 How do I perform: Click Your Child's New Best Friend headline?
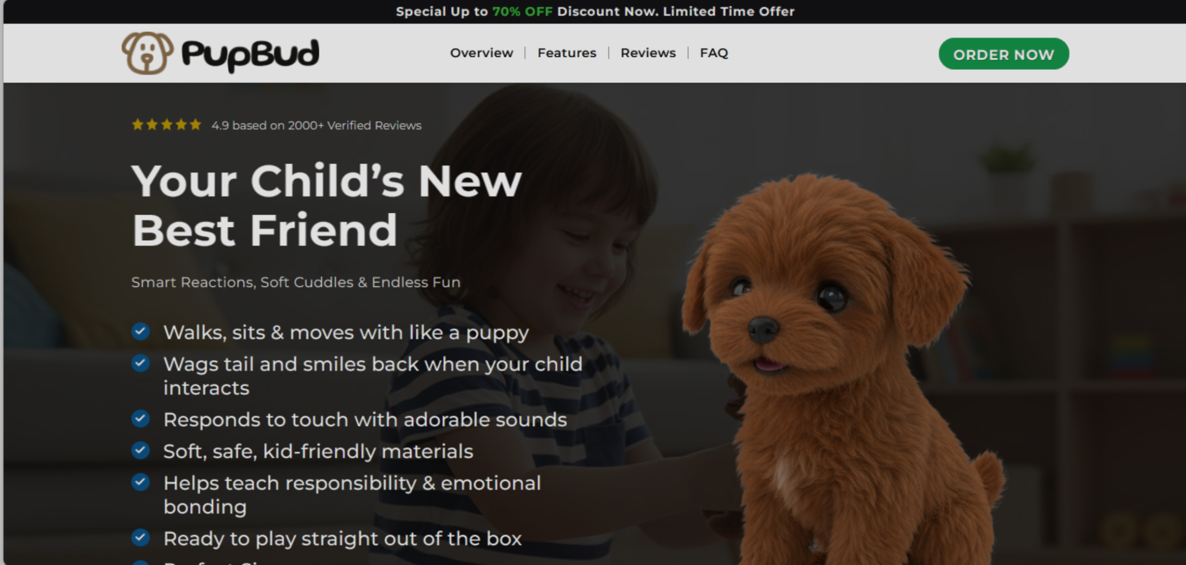coord(327,205)
